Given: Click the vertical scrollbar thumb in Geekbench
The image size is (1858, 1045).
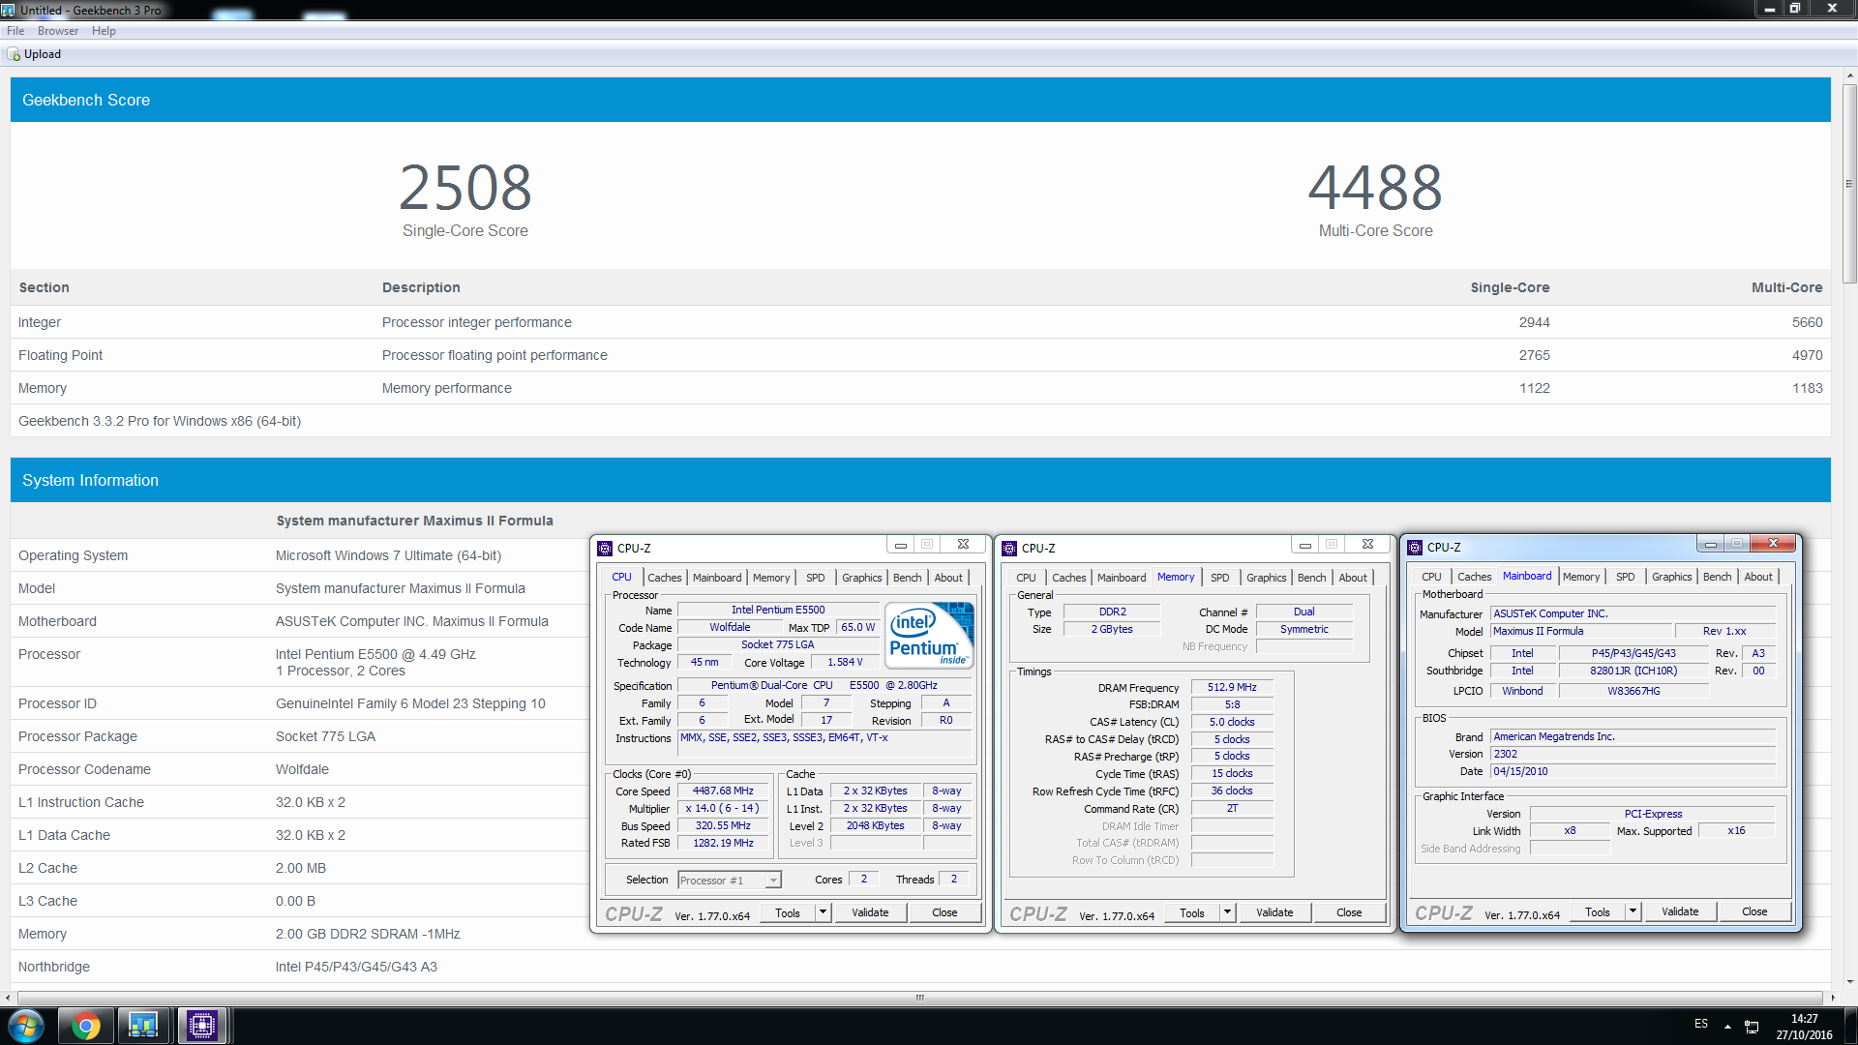Looking at the screenshot, I should 1849,184.
